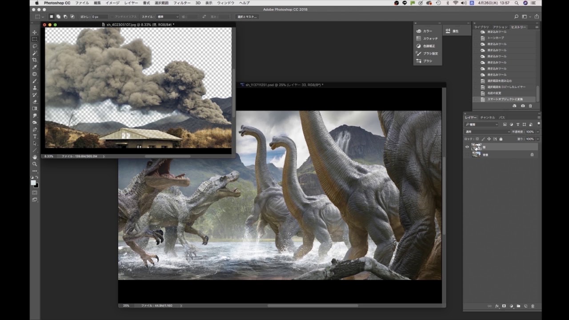The width and height of the screenshot is (569, 320).
Task: Choose New selection mode in options bar
Action: click(x=51, y=17)
